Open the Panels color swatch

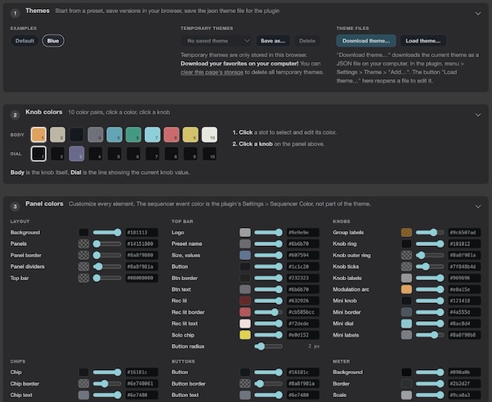coord(83,243)
